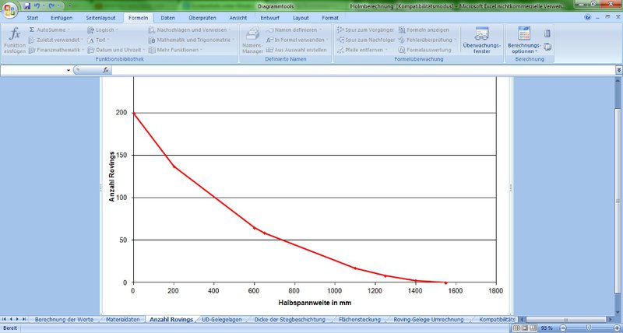Click the fx icon in formula bar
This screenshot has width=623, height=333.
point(105,70)
